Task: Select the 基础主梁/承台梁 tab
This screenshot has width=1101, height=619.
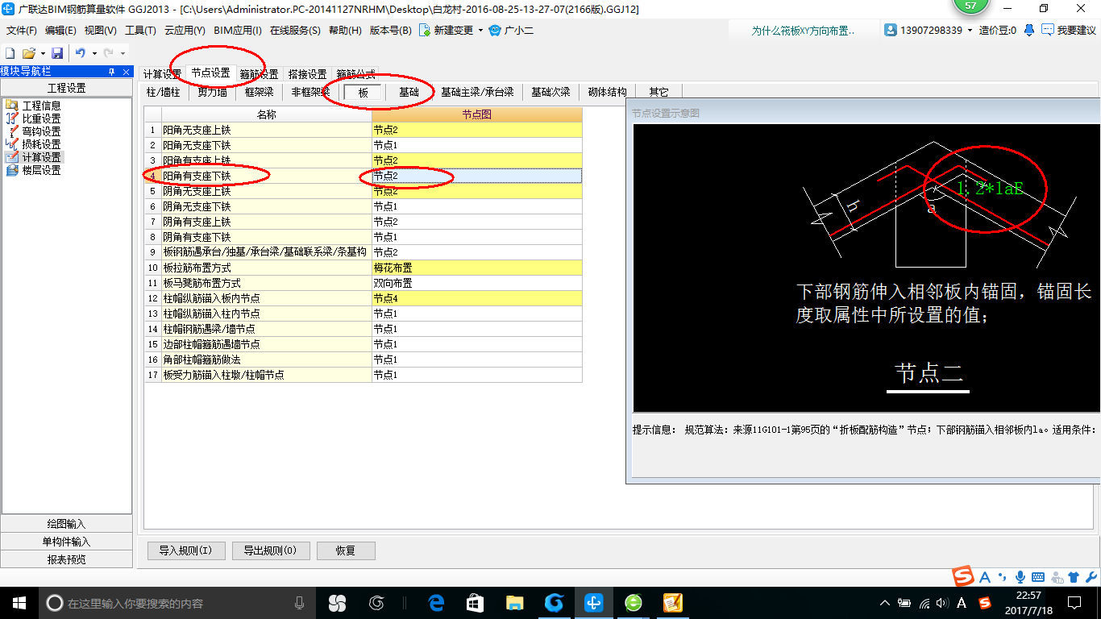Action: [x=477, y=92]
